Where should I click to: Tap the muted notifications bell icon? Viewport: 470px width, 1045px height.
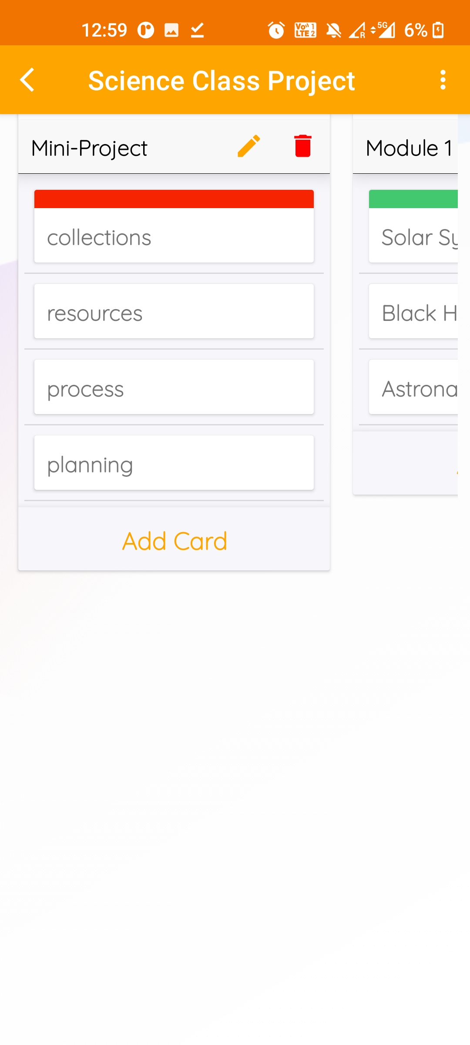[x=334, y=30]
